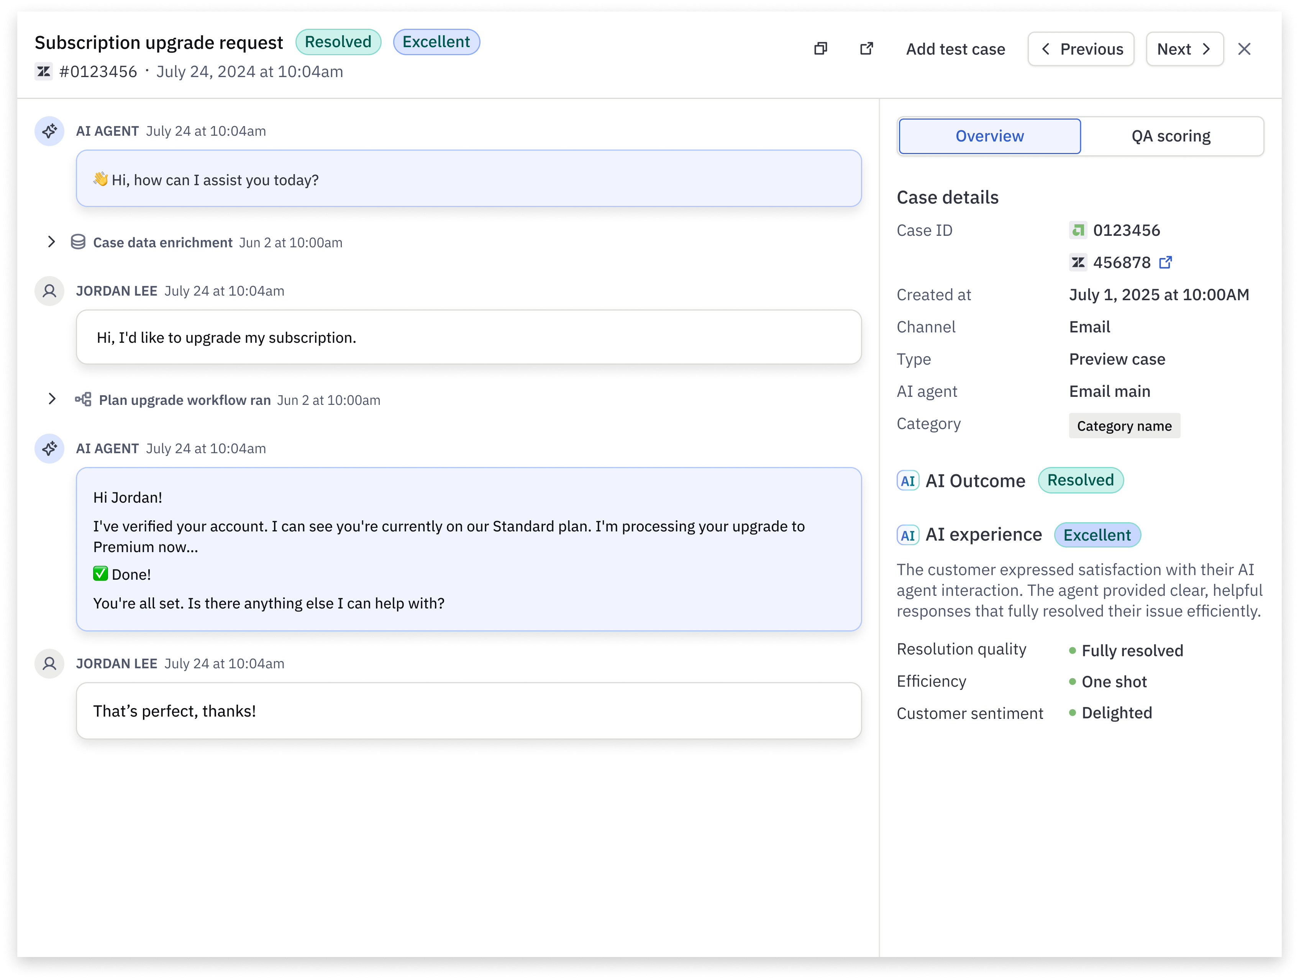
Task: Click first AI Agent sparkle avatar
Action: coord(49,131)
